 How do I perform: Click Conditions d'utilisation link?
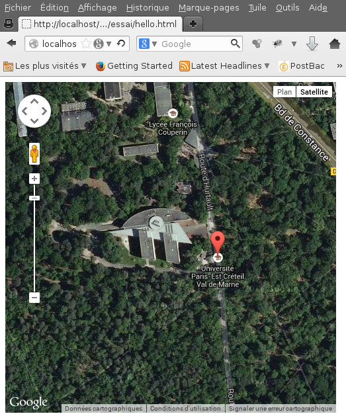point(185,408)
